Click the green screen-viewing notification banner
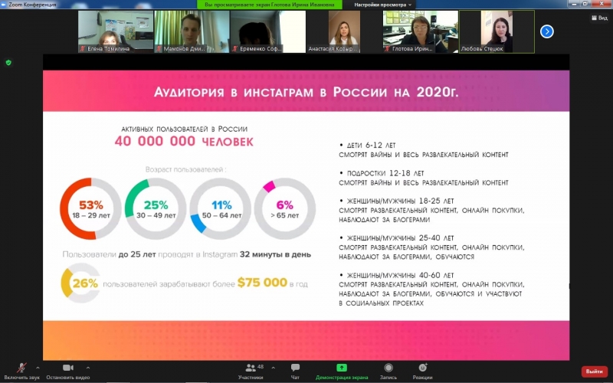This screenshot has height=383, width=613. pyautogui.click(x=270, y=5)
